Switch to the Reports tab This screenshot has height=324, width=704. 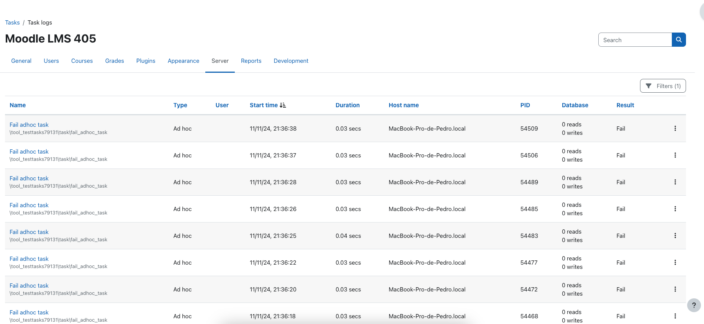point(251,61)
